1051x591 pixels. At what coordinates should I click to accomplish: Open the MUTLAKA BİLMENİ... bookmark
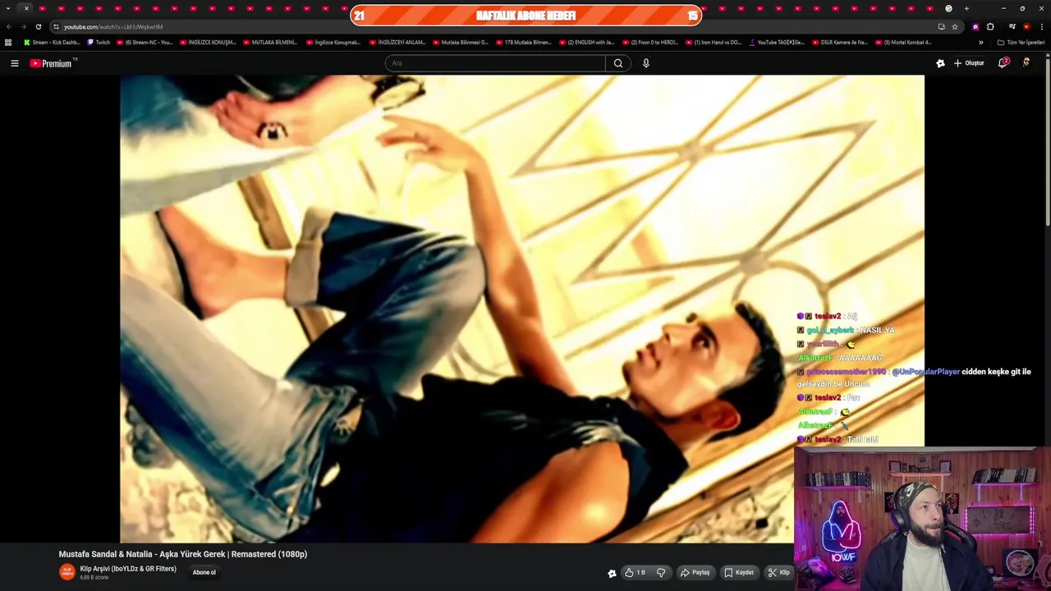coord(271,42)
